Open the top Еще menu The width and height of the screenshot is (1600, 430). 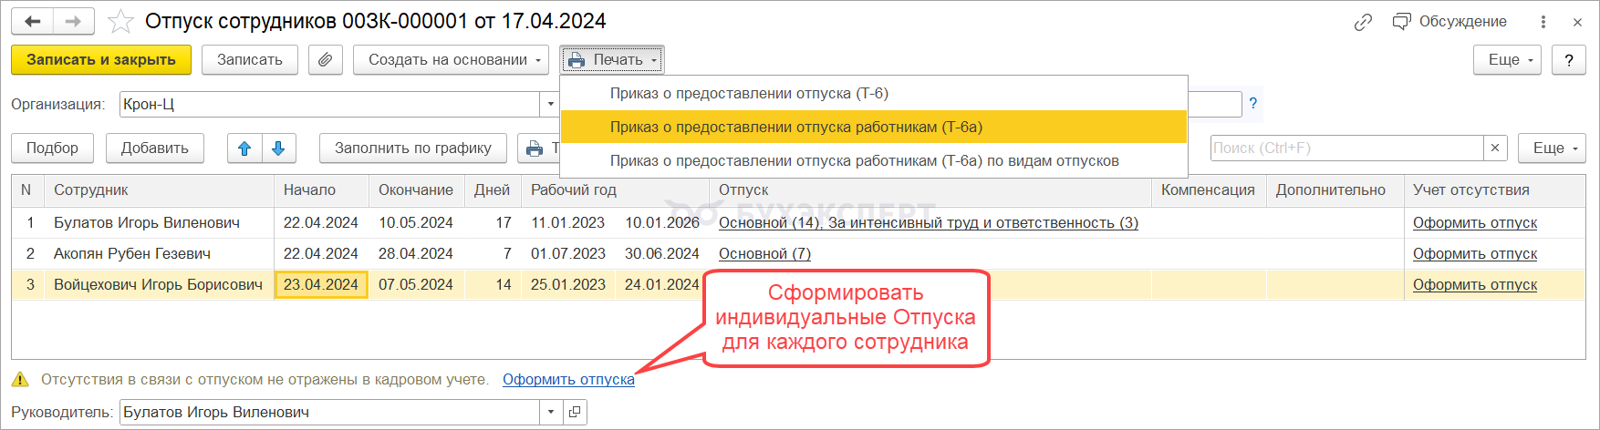1507,59
